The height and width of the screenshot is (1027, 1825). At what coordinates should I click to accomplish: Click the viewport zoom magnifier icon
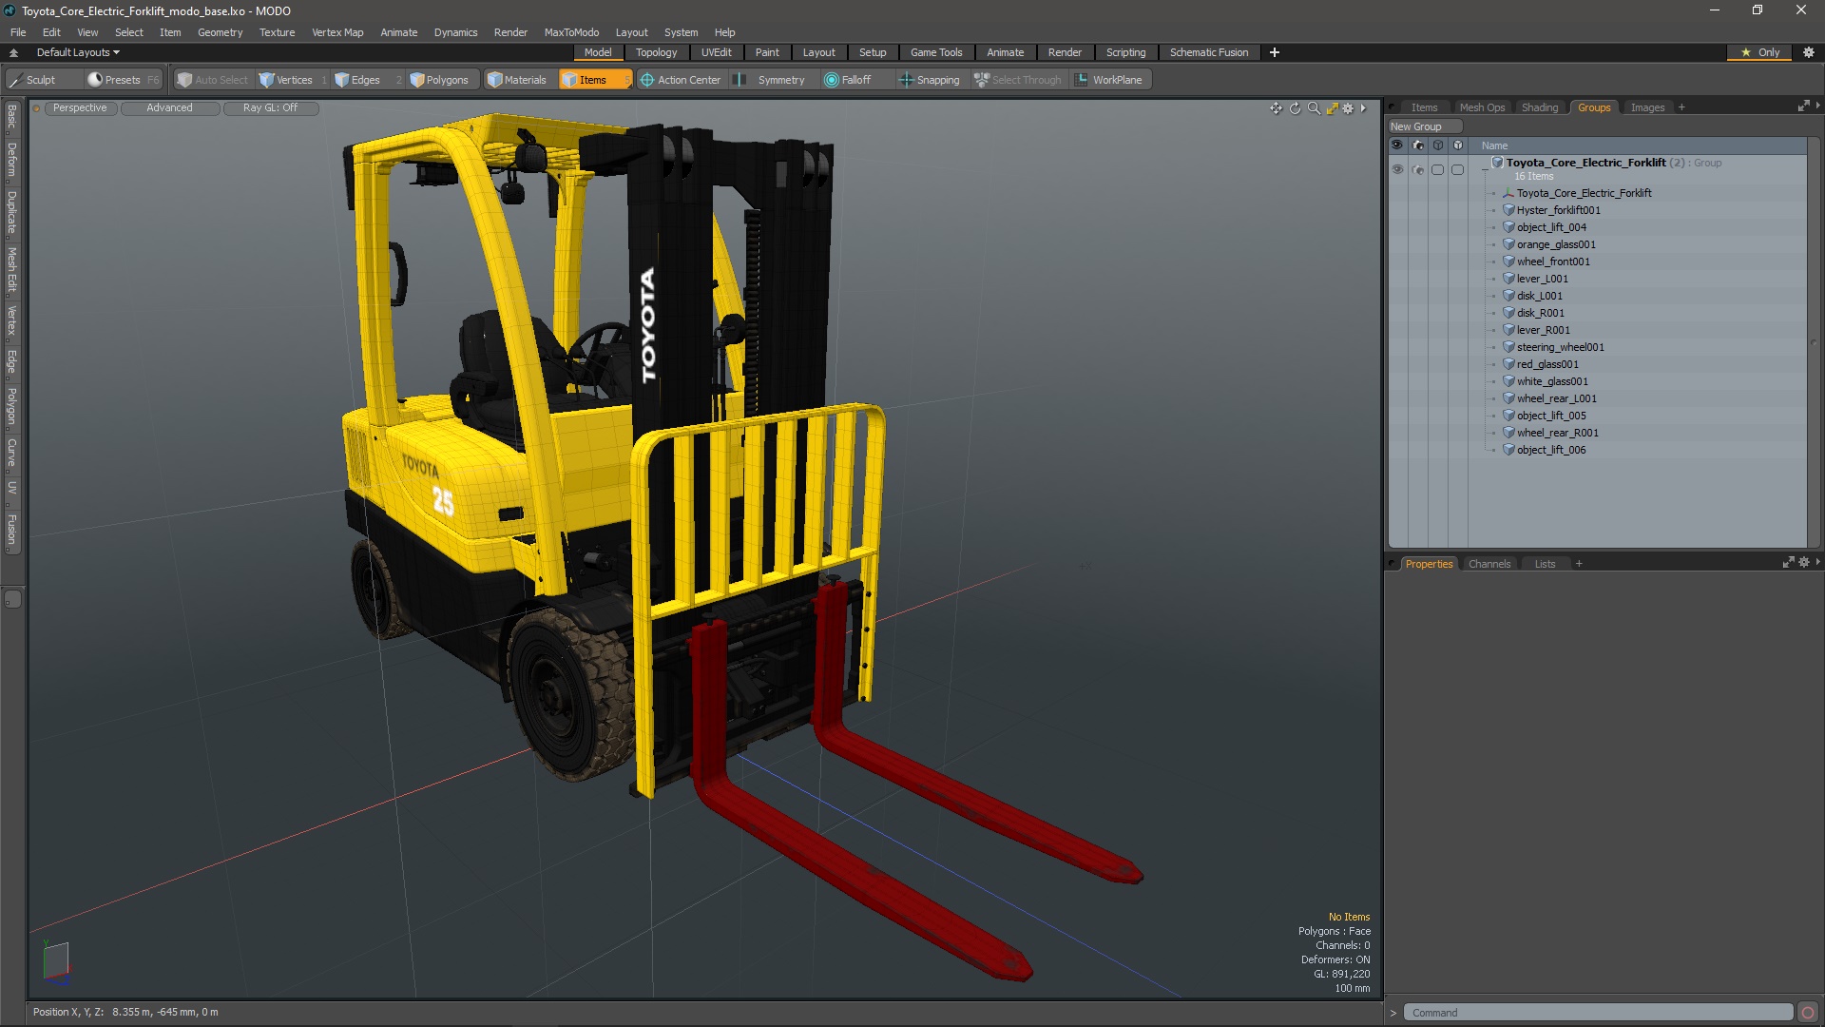point(1314,108)
